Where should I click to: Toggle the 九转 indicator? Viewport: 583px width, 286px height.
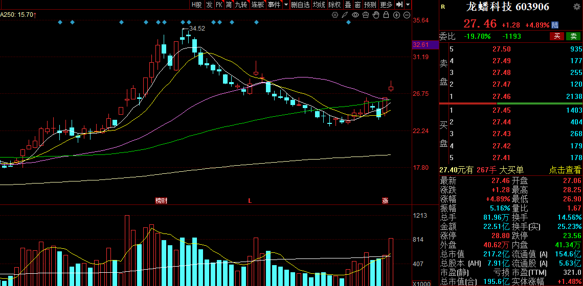[x=241, y=5]
